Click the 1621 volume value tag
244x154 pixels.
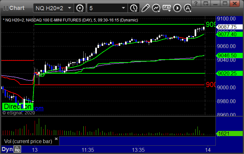point(229,134)
